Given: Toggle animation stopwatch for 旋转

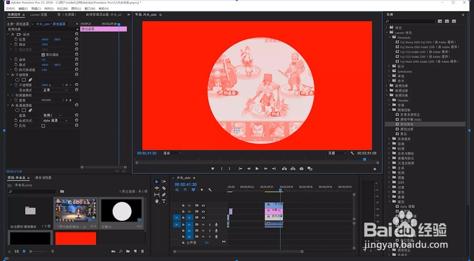Looking at the screenshot, I should 16,60.
